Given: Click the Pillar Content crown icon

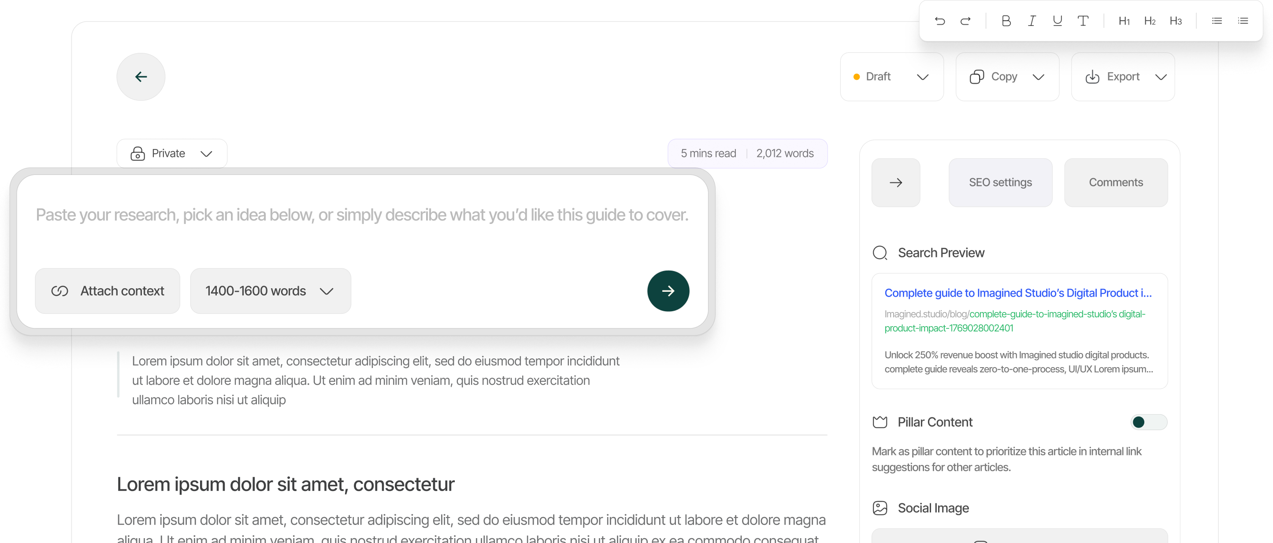Looking at the screenshot, I should tap(880, 422).
